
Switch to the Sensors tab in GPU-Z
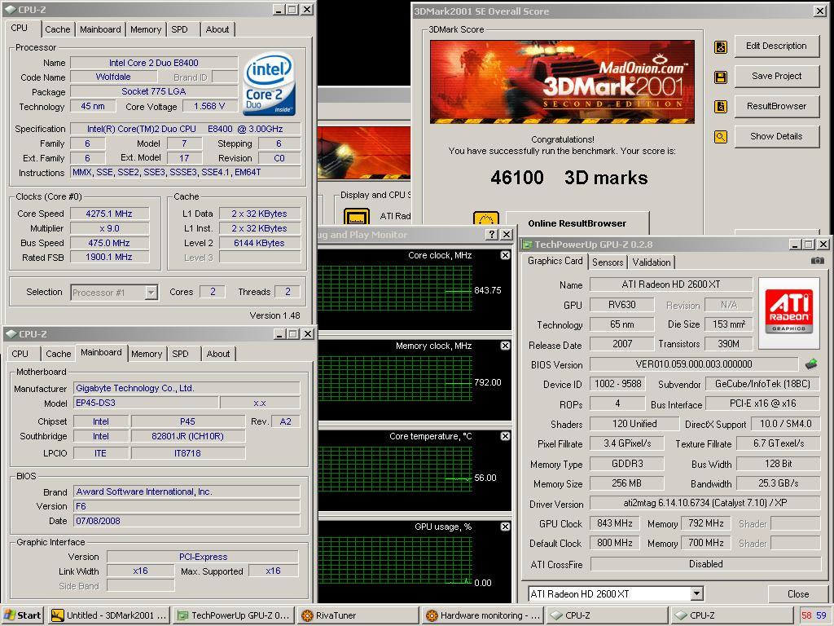[x=608, y=262]
